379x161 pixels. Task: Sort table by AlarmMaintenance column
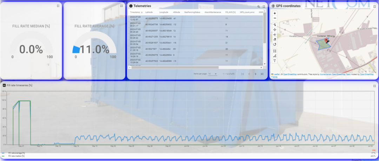click(213, 12)
